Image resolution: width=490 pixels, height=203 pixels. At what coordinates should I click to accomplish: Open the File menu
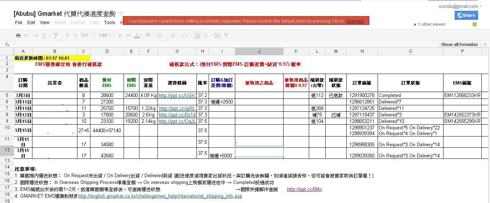(19, 22)
